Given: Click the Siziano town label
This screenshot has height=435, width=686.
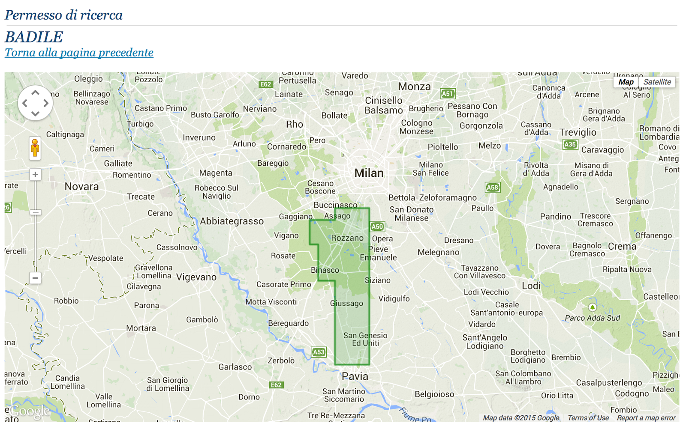Looking at the screenshot, I should click(x=378, y=280).
